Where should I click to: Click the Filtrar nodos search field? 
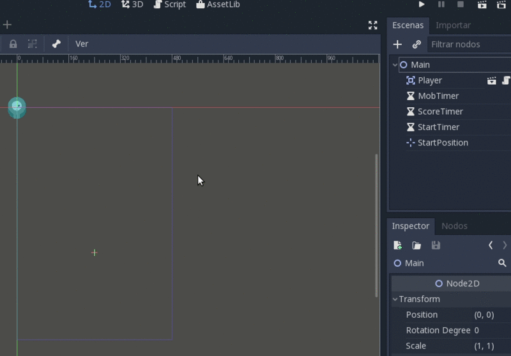469,44
